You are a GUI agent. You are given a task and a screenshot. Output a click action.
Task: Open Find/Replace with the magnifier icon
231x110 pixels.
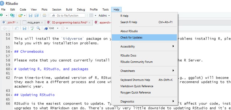[x=38, y=28]
